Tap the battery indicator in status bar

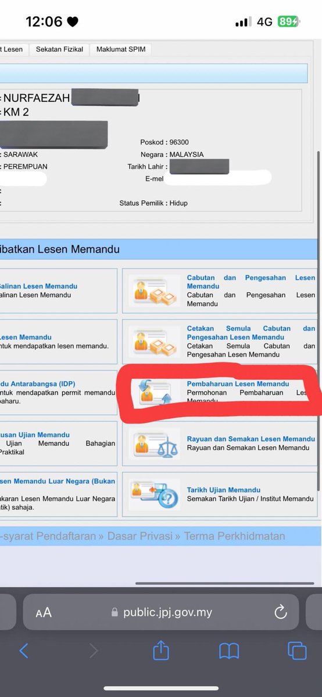pyautogui.click(x=288, y=22)
